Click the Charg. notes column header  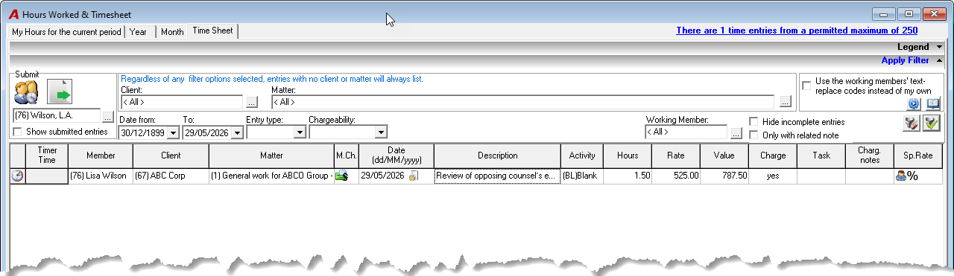869,155
